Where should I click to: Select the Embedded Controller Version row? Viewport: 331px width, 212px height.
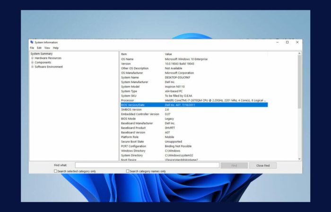[x=194, y=114]
